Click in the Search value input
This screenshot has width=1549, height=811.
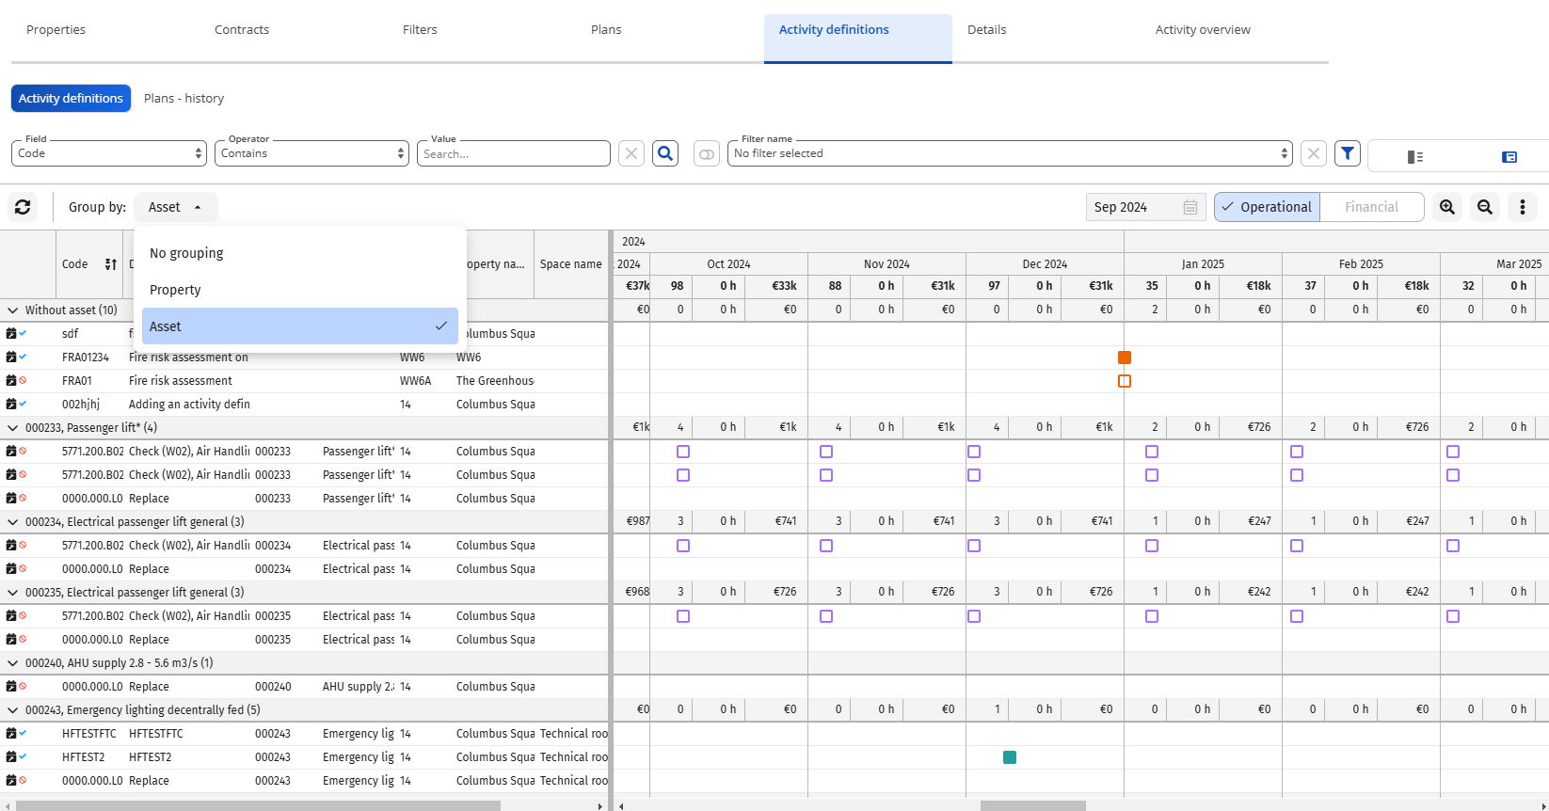click(x=514, y=153)
